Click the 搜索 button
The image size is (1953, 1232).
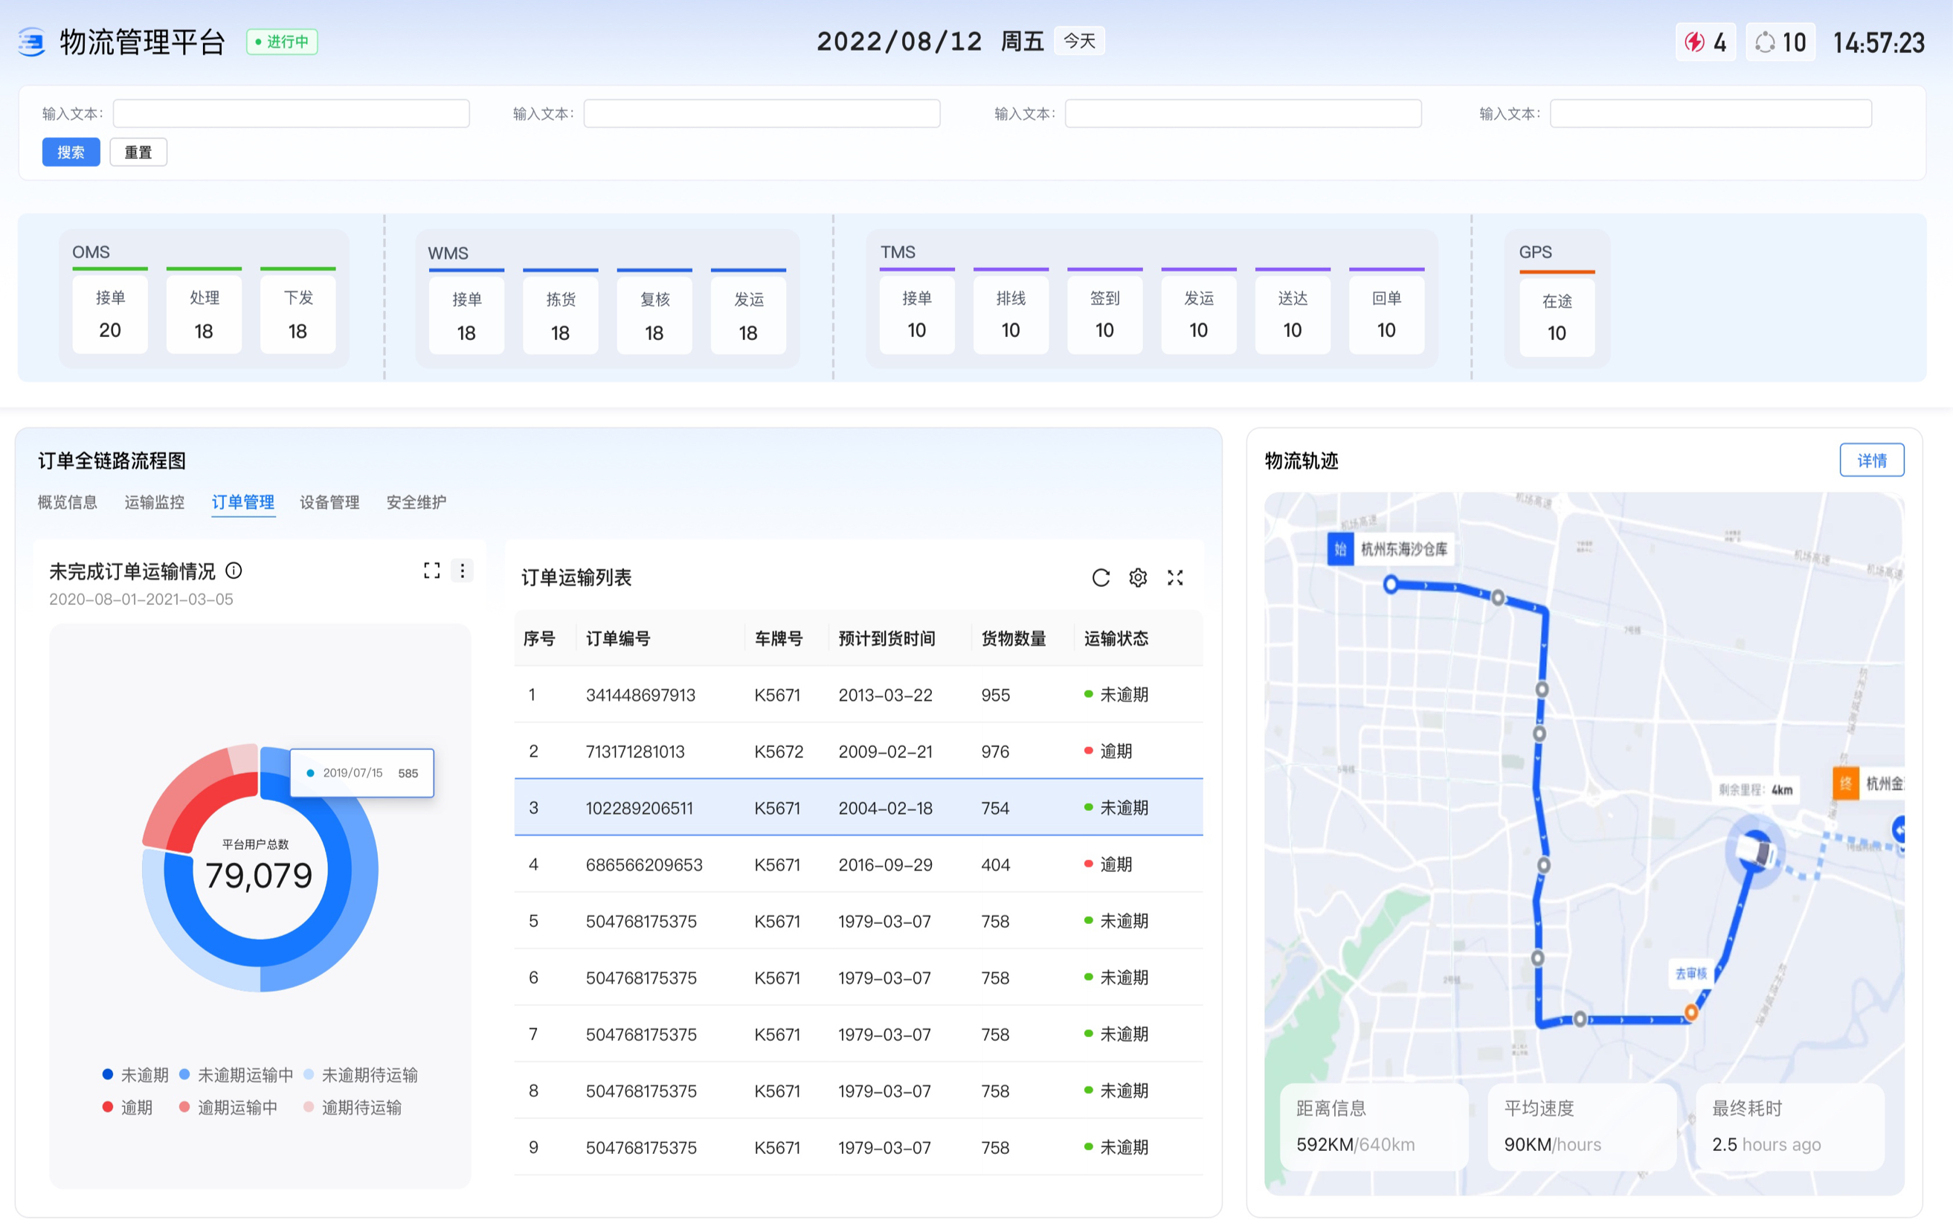[x=71, y=153]
